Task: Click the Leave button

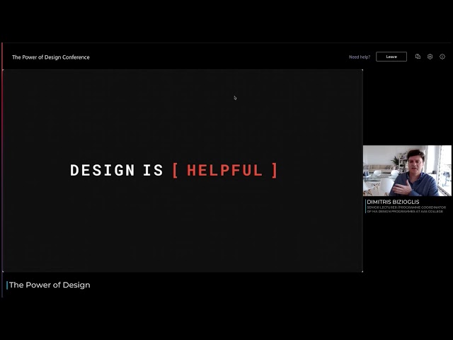Action: pos(391,57)
